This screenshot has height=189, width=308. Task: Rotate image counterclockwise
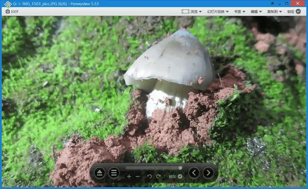149,177
